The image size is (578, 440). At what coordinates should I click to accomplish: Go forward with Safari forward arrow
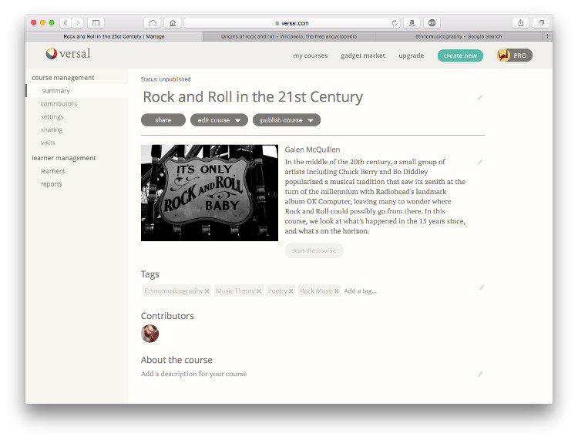click(x=77, y=23)
